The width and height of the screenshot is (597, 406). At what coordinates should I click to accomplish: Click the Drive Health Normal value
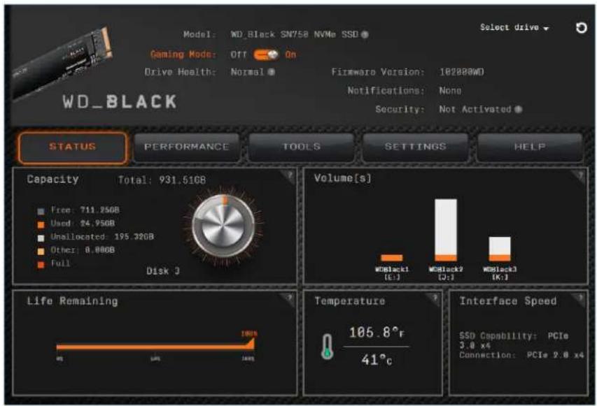[x=247, y=72]
